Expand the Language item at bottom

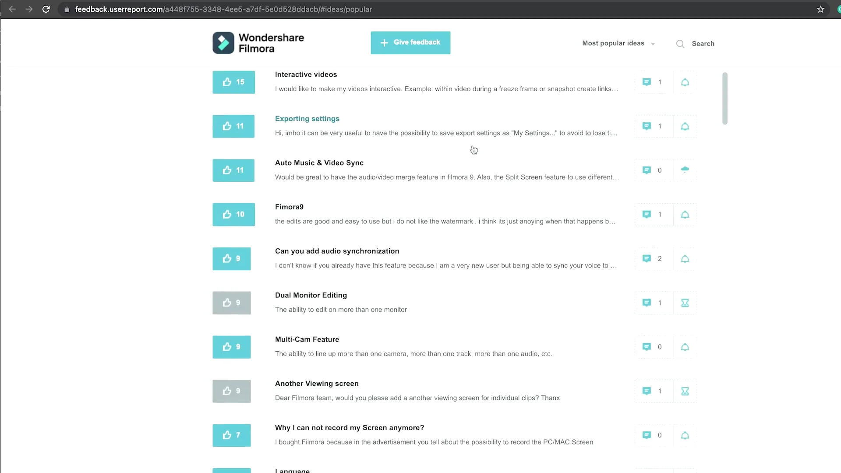click(292, 470)
